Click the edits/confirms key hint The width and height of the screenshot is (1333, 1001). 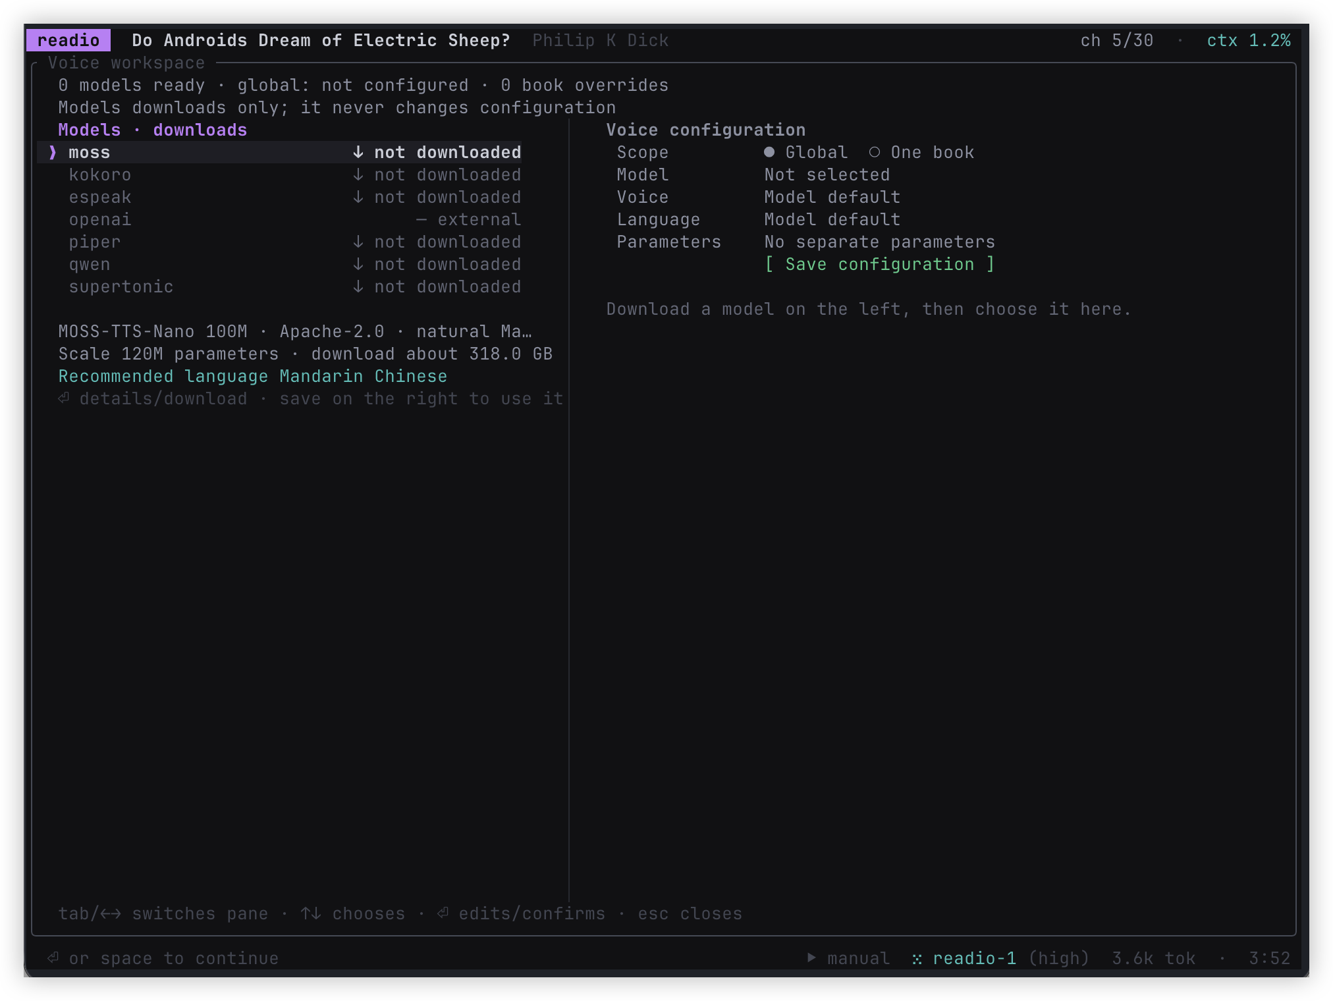521,913
